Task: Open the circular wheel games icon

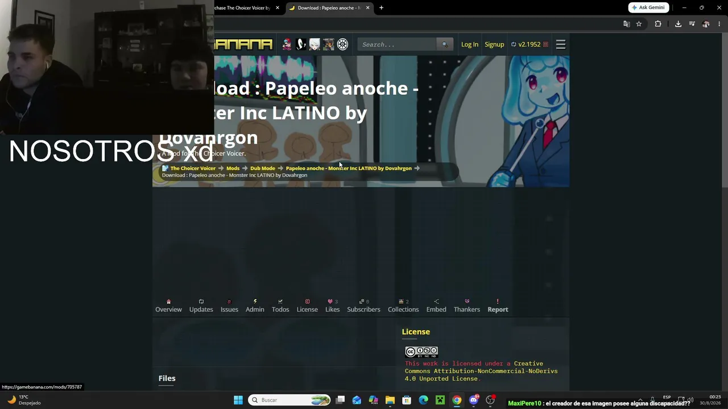Action: point(342,44)
